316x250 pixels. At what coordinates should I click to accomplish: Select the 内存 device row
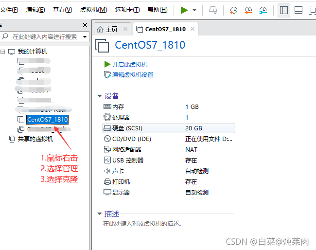pyautogui.click(x=169, y=107)
